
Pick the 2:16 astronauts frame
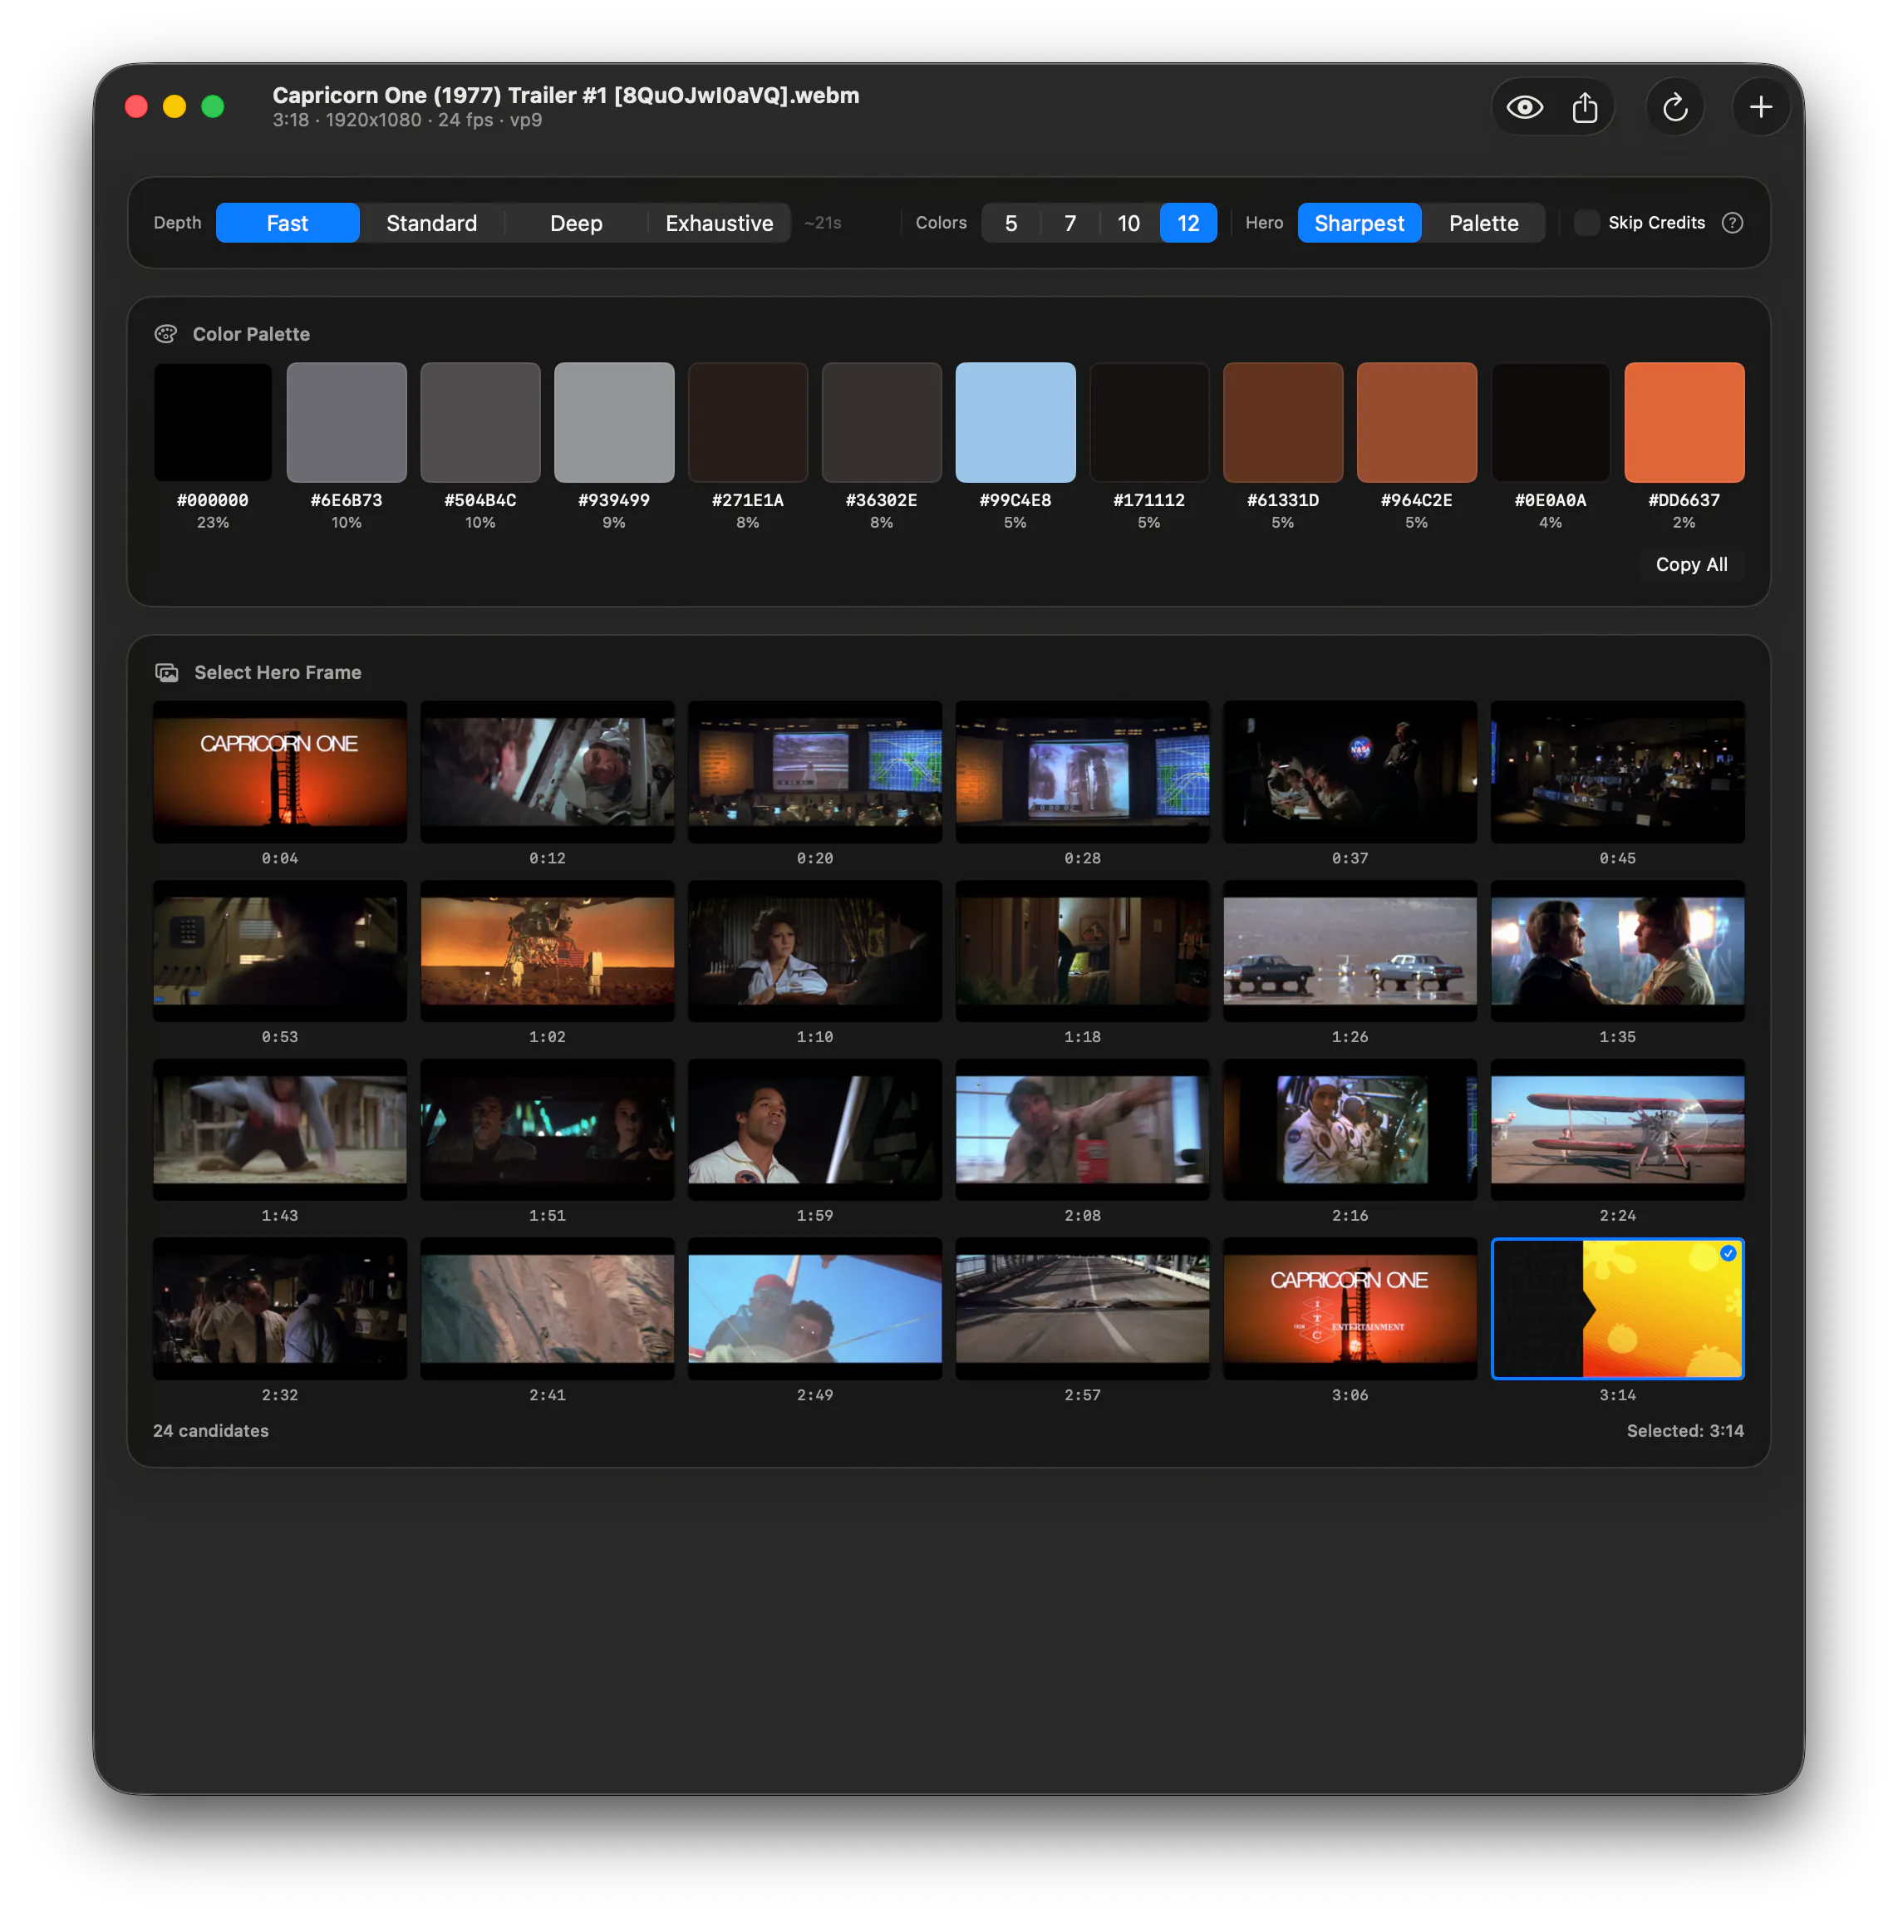click(x=1350, y=1129)
